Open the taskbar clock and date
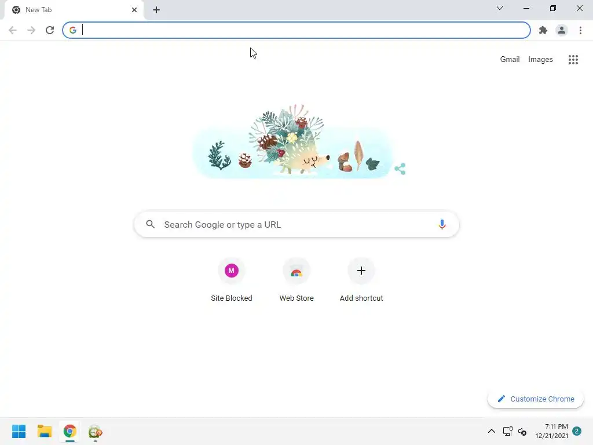This screenshot has width=593, height=445. tap(551, 431)
